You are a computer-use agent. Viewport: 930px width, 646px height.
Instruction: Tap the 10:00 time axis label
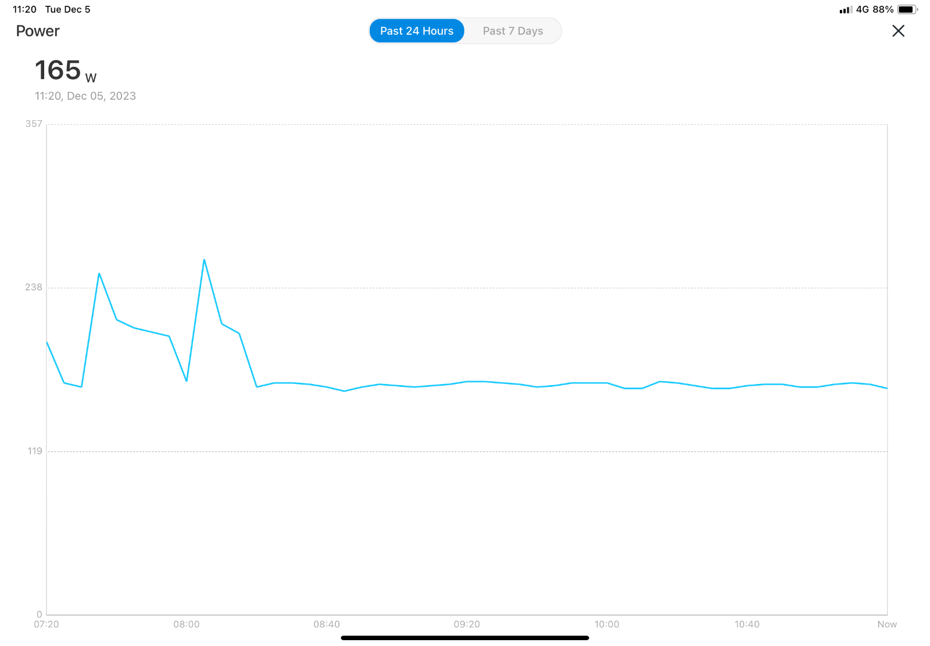[x=607, y=625]
